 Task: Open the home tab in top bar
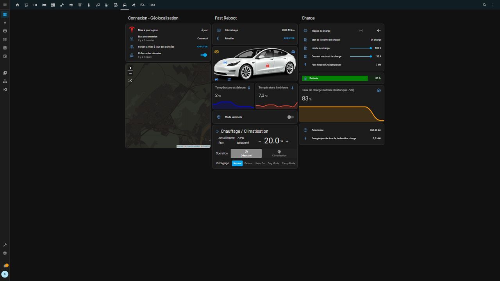coord(17,5)
